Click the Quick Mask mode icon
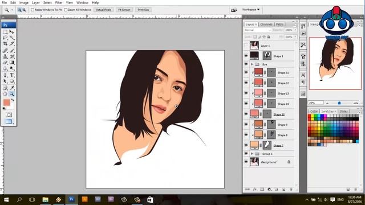Screen dimensions: 365x205 click(x=9, y=115)
